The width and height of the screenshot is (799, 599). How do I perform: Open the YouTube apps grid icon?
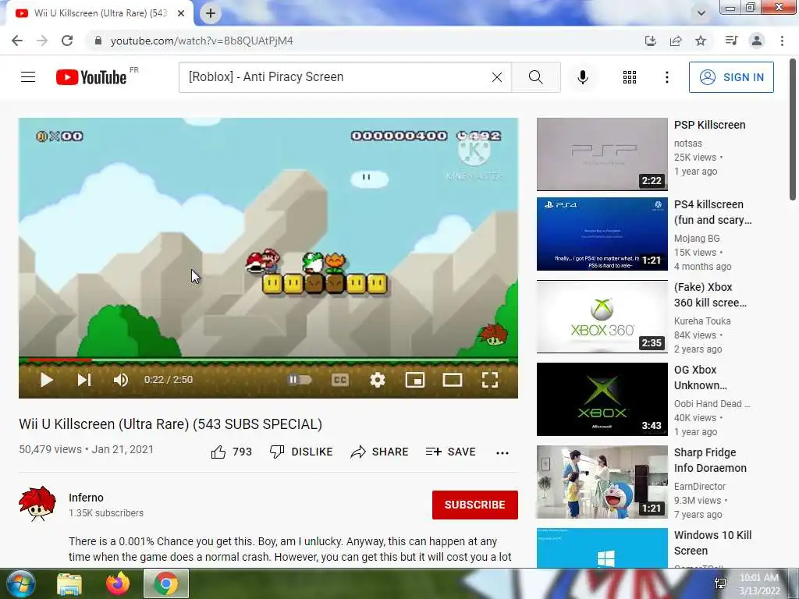pyautogui.click(x=630, y=77)
